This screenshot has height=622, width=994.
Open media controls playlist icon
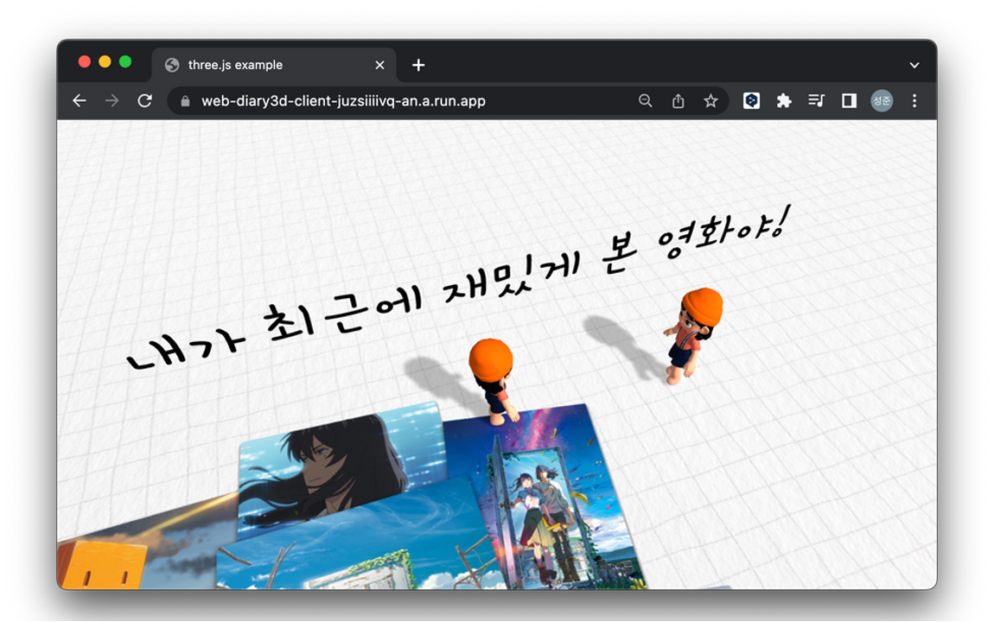[817, 101]
